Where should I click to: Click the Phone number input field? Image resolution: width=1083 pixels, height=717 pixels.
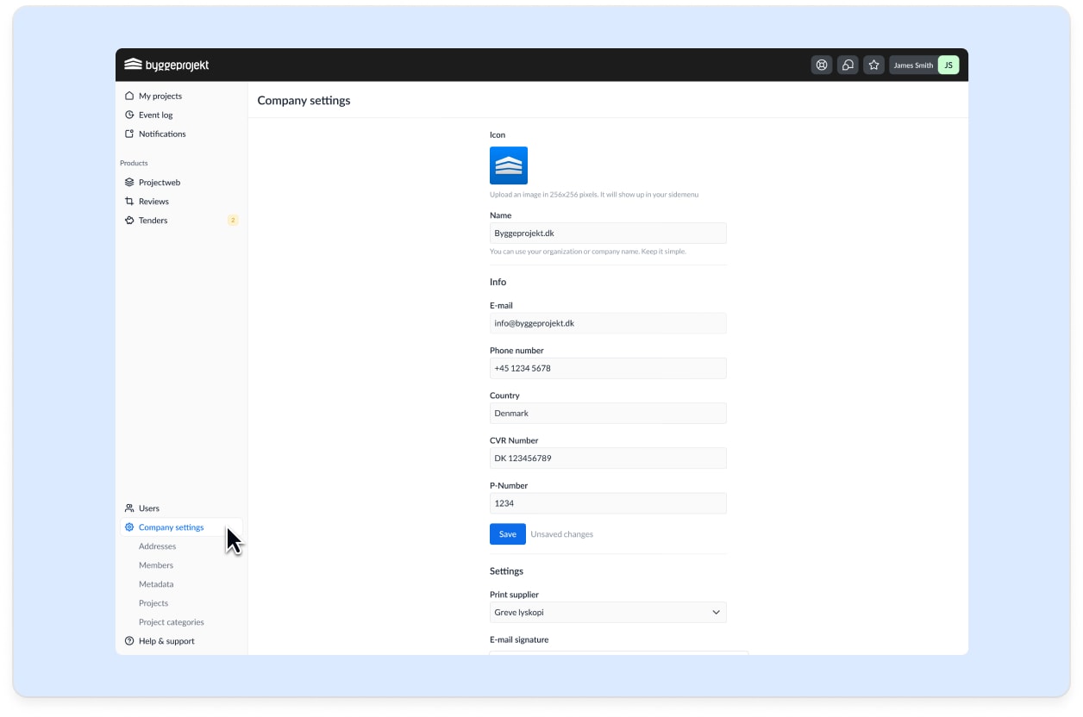click(608, 369)
